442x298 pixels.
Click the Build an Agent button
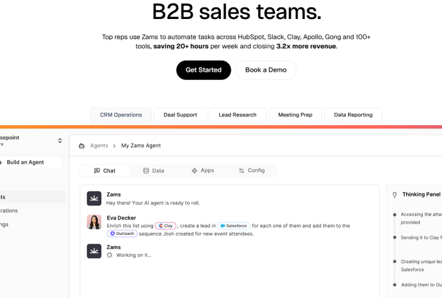click(x=29, y=162)
